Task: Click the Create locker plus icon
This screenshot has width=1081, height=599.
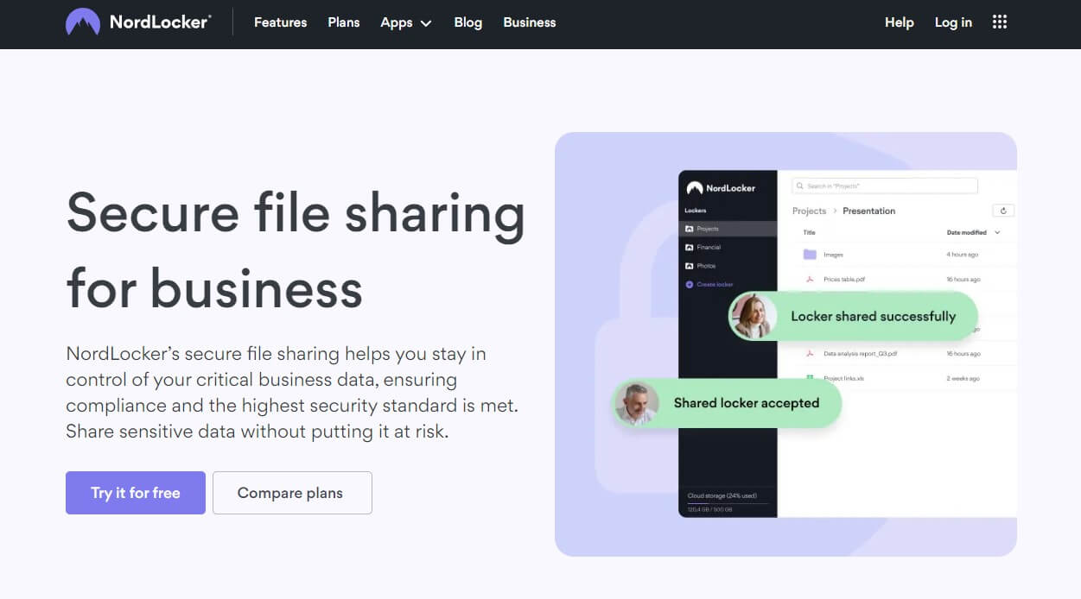Action: (x=689, y=284)
